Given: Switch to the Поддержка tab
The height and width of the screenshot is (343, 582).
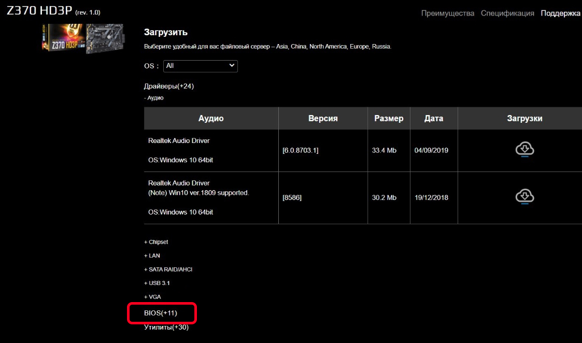Looking at the screenshot, I should click(x=560, y=13).
